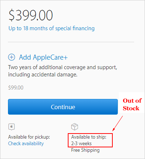Click the "Two years of additional coverage" line
The height and width of the screenshot is (159, 145).
coord(63,67)
